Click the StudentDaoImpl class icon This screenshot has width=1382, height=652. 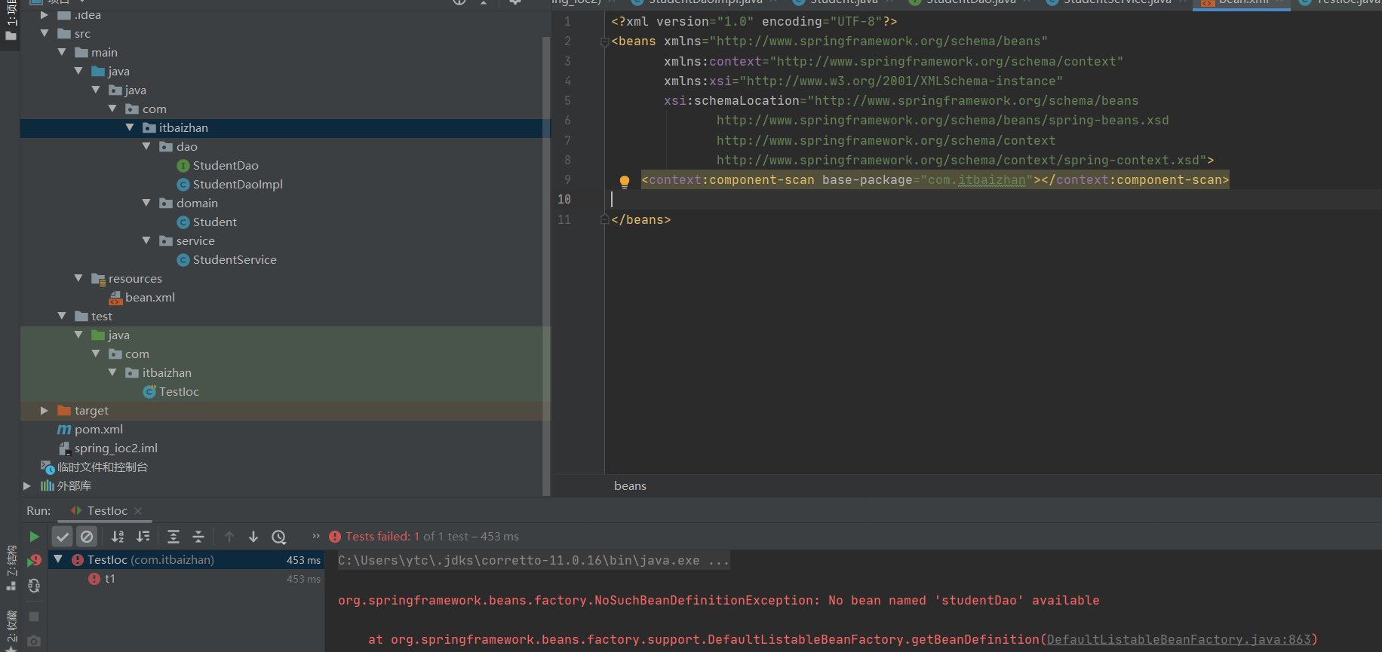[183, 185]
